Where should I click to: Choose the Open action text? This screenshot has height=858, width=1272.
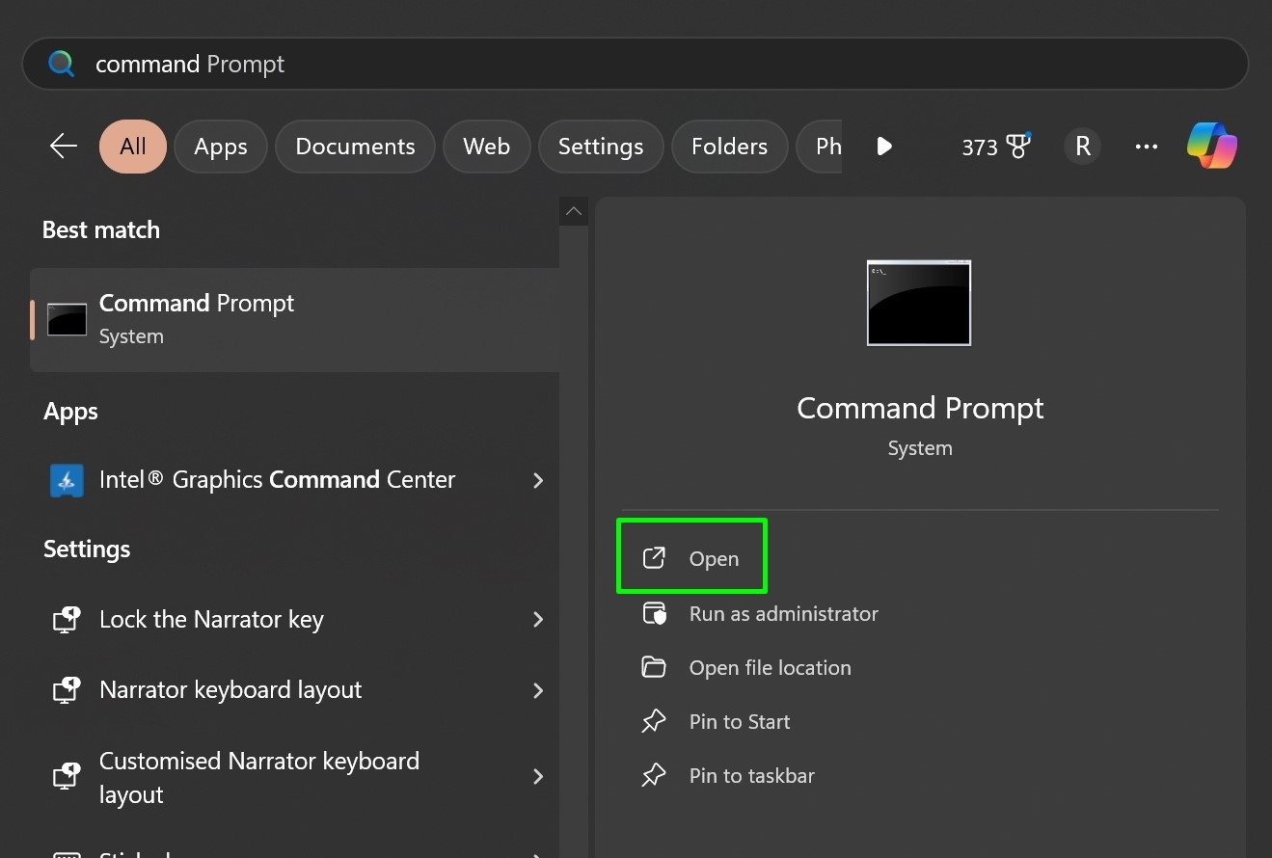(714, 559)
